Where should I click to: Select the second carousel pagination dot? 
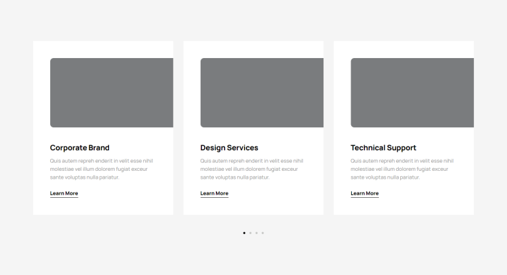coord(250,233)
